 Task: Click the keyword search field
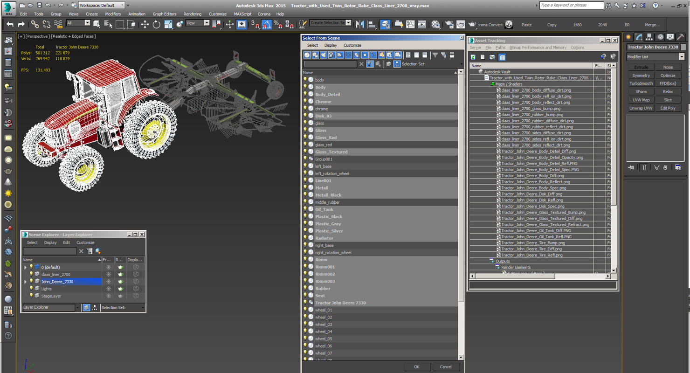tap(571, 5)
